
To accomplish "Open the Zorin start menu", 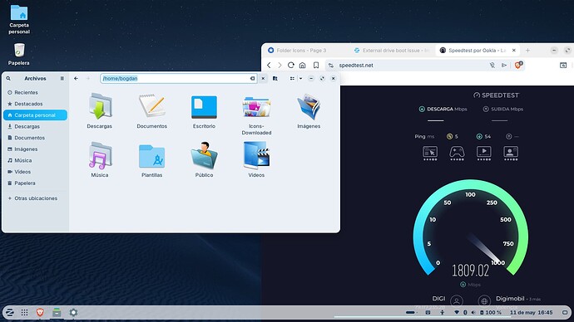I will coord(9,312).
